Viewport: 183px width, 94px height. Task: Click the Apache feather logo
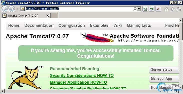pos(97,38)
